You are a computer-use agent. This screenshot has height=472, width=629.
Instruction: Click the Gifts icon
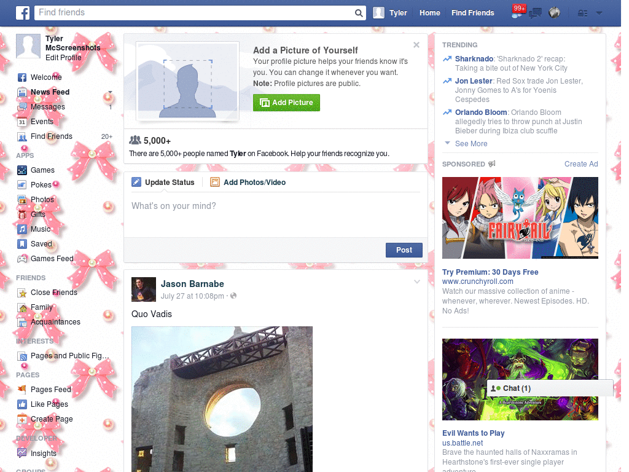(22, 214)
